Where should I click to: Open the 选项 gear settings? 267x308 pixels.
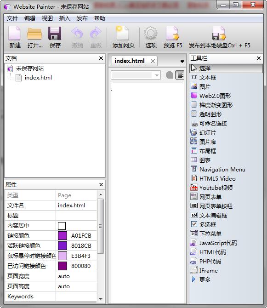[x=151, y=37]
